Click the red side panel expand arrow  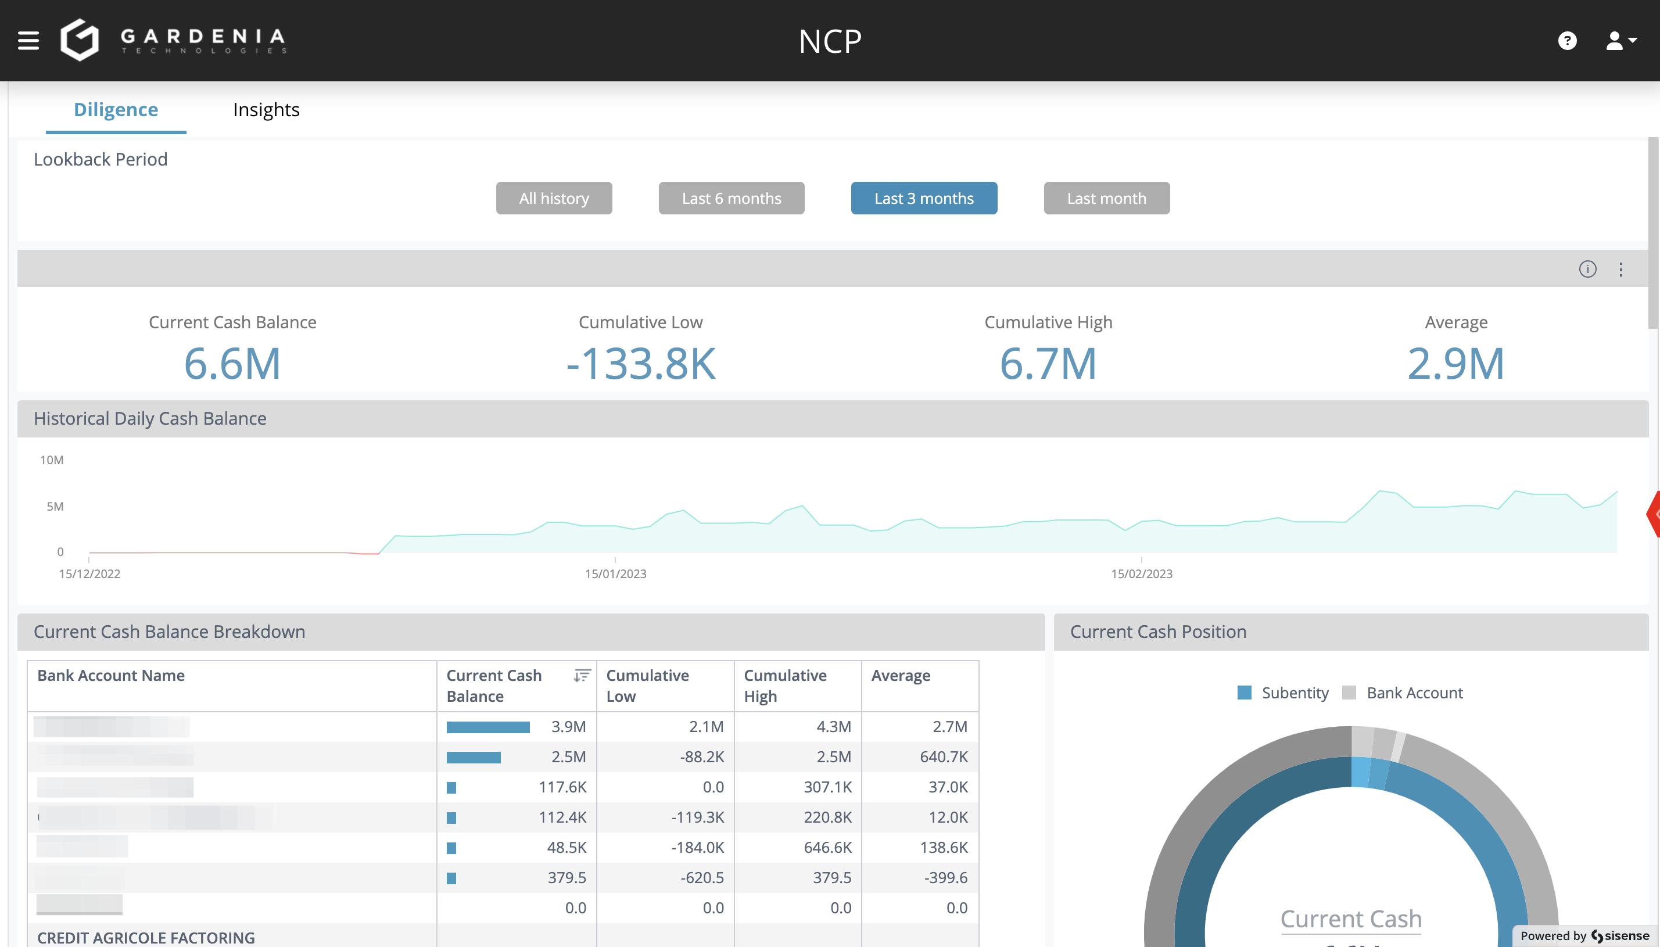click(1653, 514)
